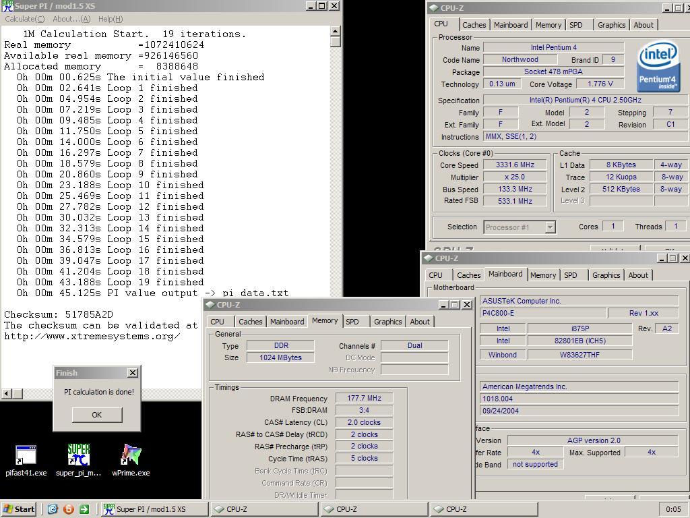
Task: Select Memory tab in Mainboard CPU-Z window
Action: (543, 275)
